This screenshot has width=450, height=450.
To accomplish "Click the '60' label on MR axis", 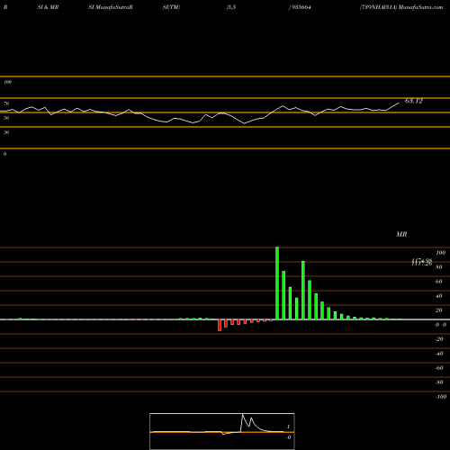I will point(439,282).
